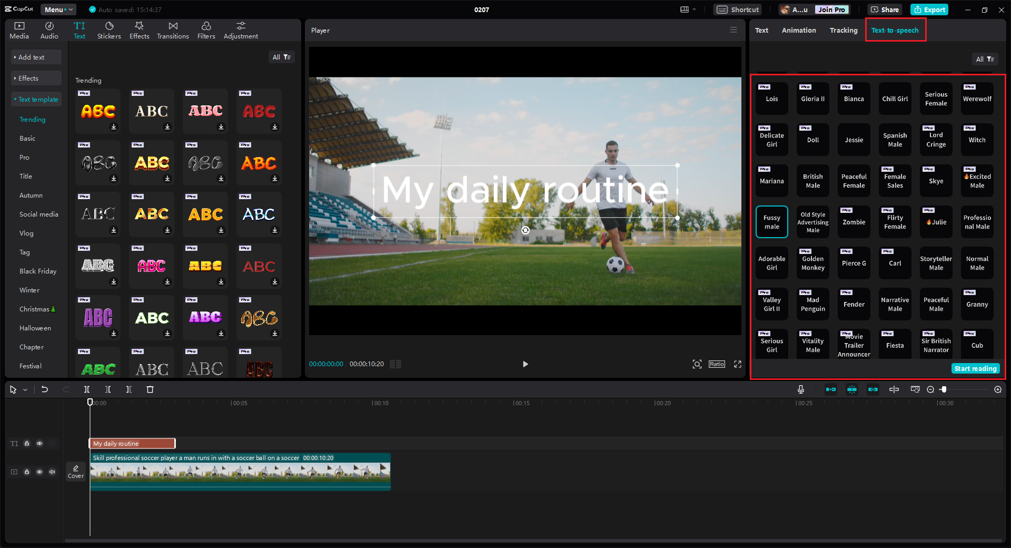Open the Transitions panel
This screenshot has height=548, width=1011.
173,30
